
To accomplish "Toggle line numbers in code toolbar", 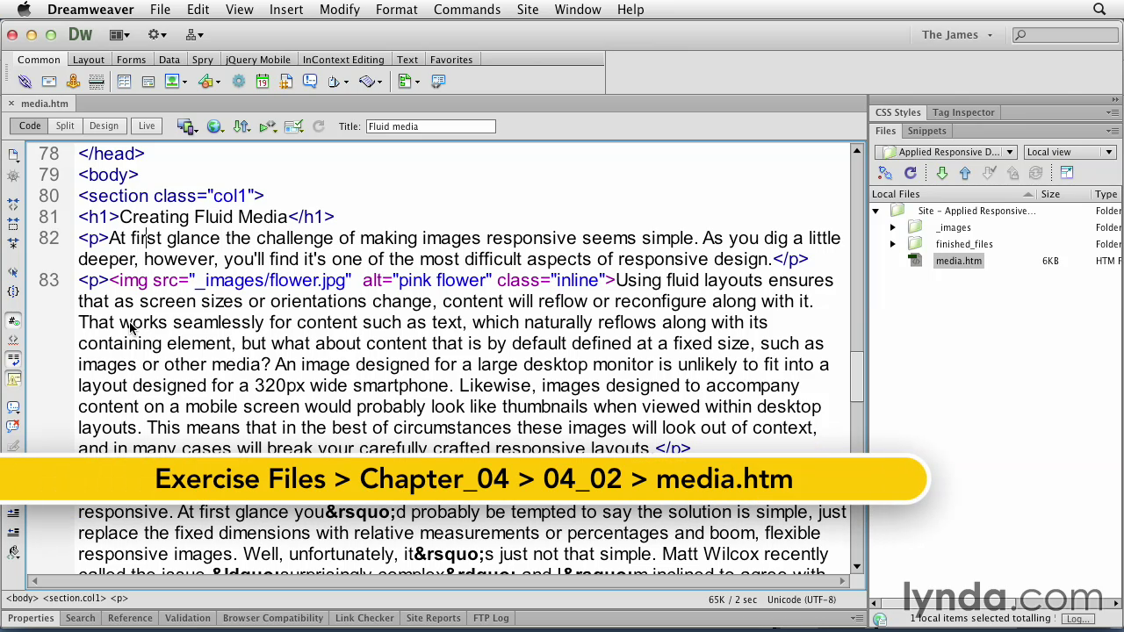I will click(x=13, y=320).
